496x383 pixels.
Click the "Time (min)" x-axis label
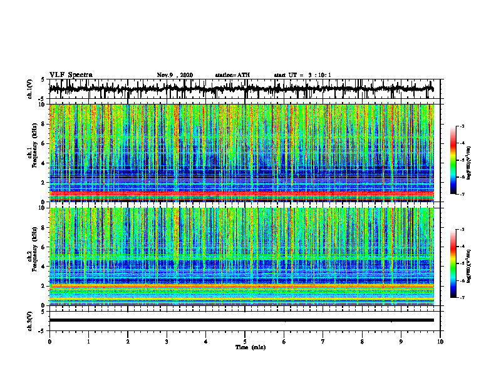click(x=251, y=347)
